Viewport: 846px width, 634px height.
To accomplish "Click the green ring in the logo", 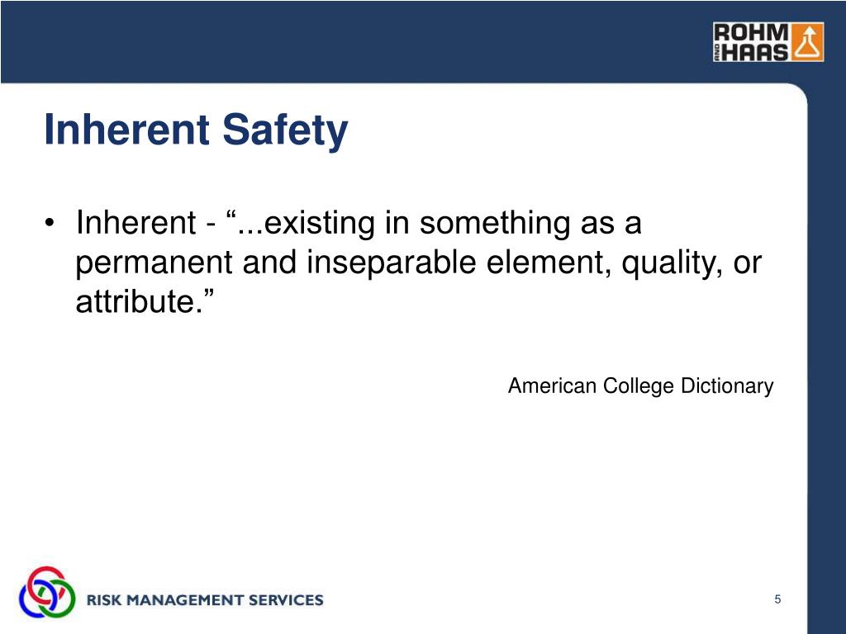I will 57,599.
